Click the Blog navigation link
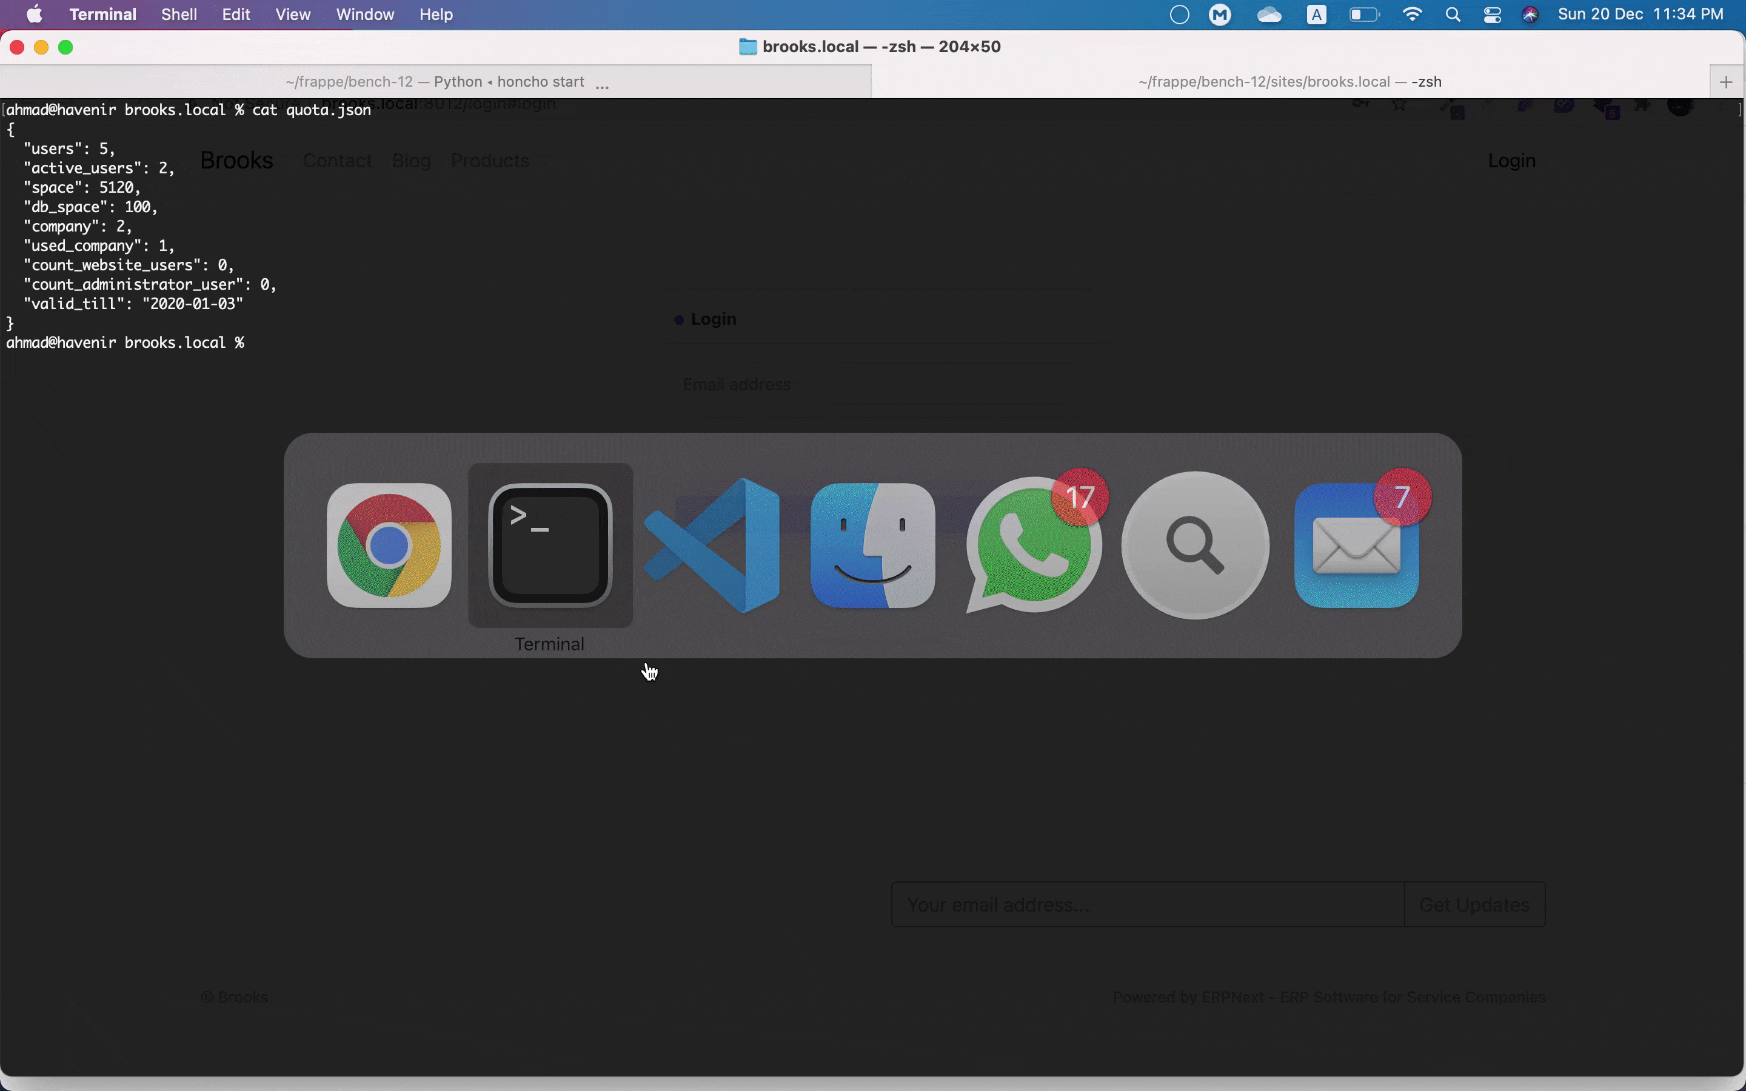Image resolution: width=1746 pixels, height=1091 pixels. tap(411, 159)
